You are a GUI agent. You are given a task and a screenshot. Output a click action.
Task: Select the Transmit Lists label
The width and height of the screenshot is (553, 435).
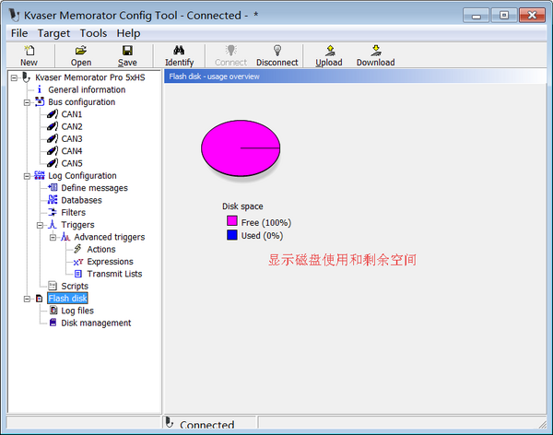pos(114,274)
